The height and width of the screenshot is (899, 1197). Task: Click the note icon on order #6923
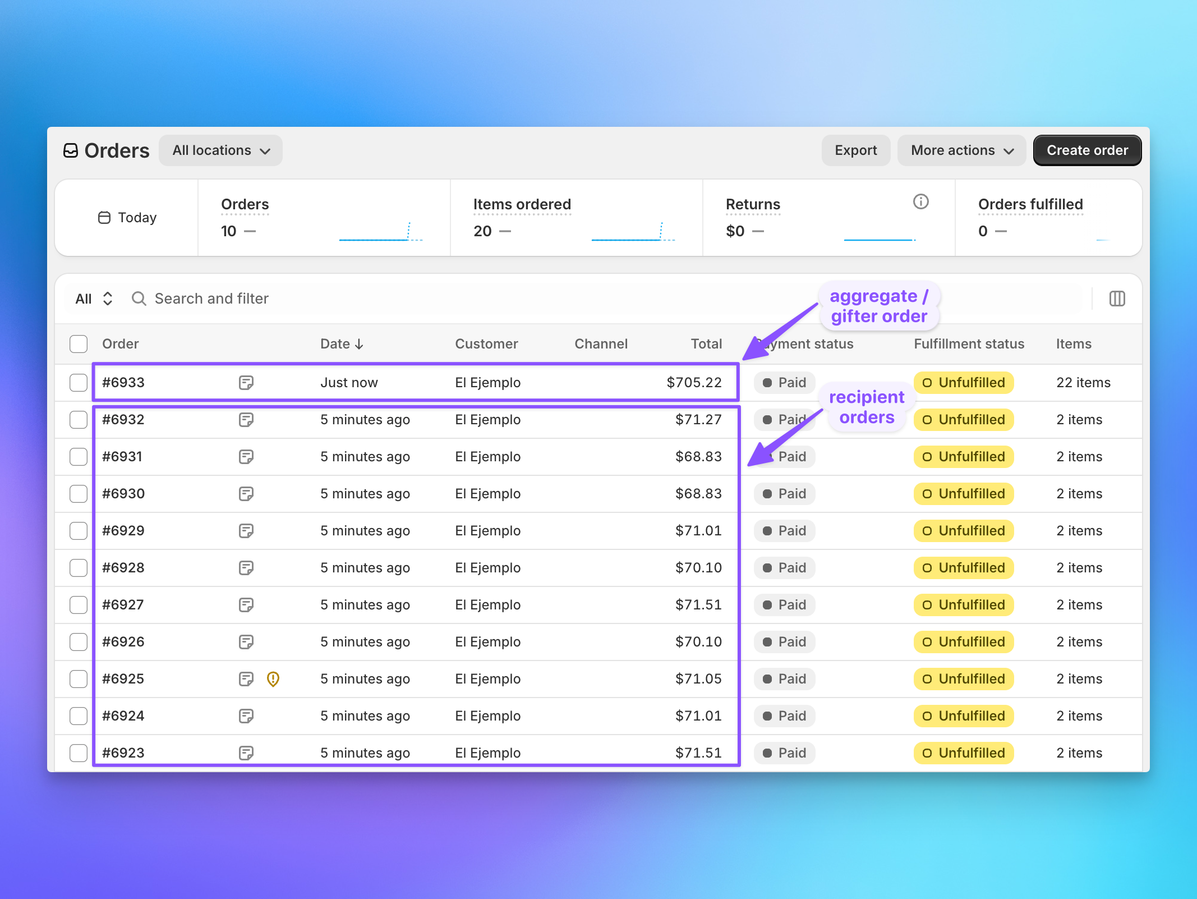click(x=247, y=753)
